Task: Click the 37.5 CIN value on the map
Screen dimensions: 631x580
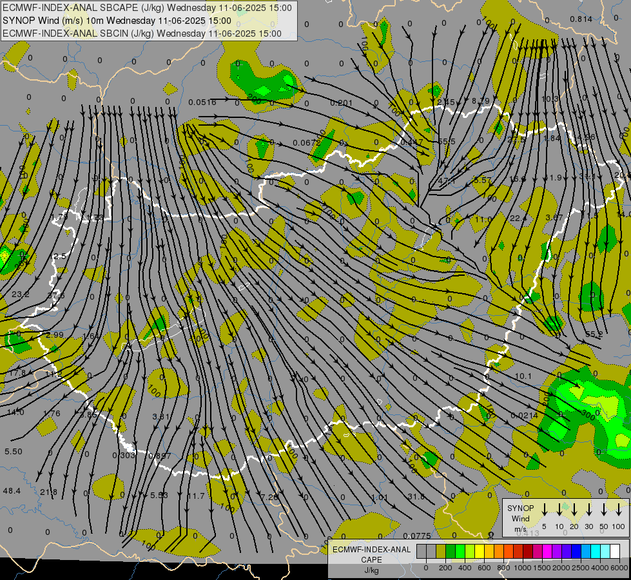Action: point(56,295)
